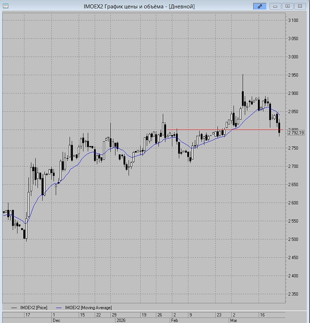This screenshot has width=310, height=323.
Task: Click the date 15 on time axis
Action: tap(82, 315)
